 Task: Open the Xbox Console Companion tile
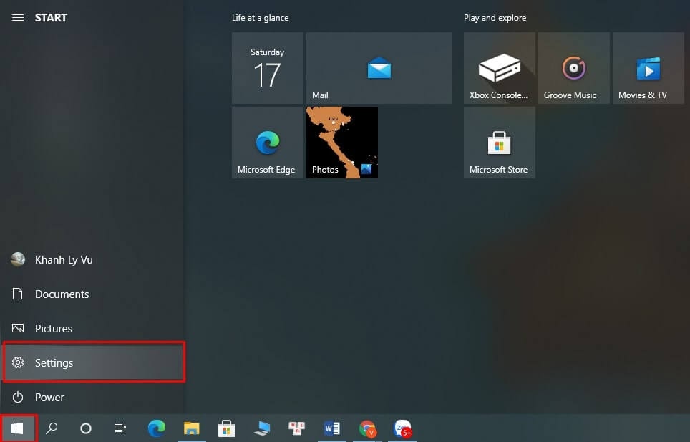coord(500,68)
